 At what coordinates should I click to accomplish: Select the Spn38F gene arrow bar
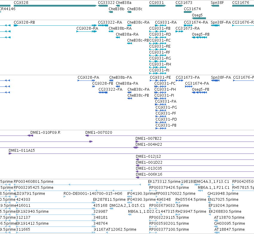tap(215, 6)
